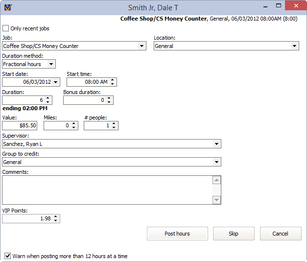Decrease the Start time with down arrow
This screenshot has width=307, height=262.
(x=113, y=84)
